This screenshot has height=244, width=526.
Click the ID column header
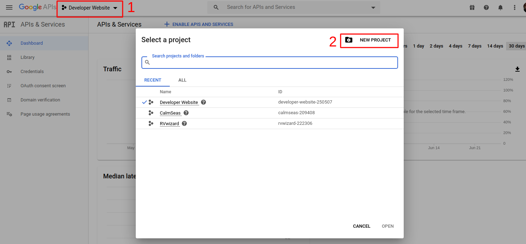pyautogui.click(x=280, y=92)
